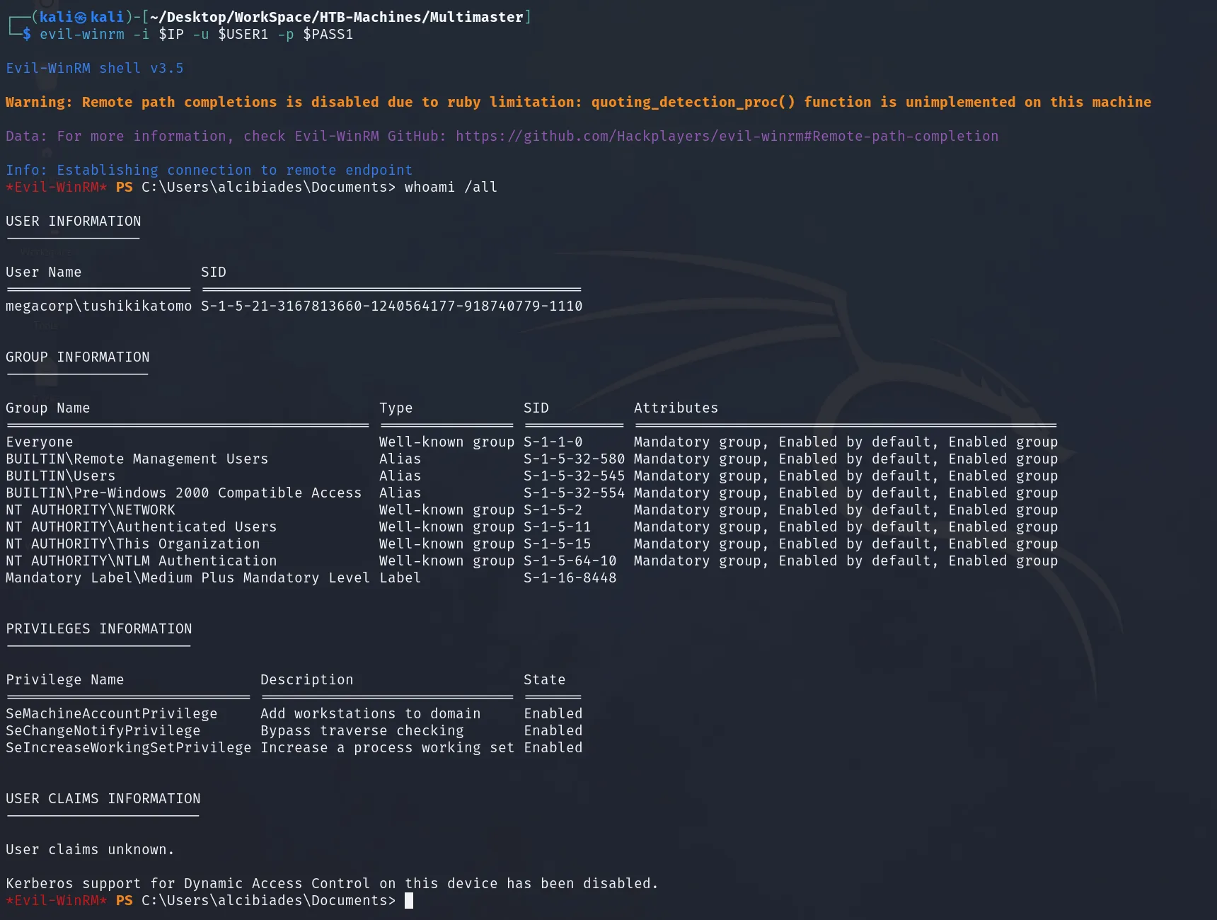Click 'BUILTIN\Pre-Windows 2000 Compatible Access'
The width and height of the screenshot is (1217, 920).
coord(184,493)
